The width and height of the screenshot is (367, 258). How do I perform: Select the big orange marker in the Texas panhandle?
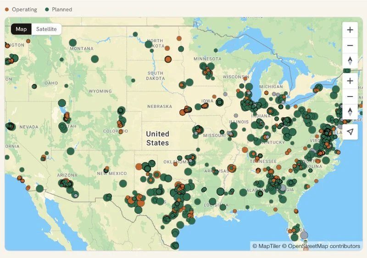139,167
